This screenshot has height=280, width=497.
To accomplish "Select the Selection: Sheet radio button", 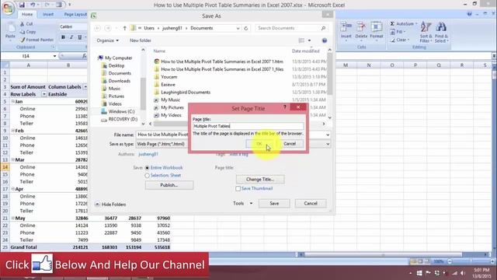I will coord(147,175).
